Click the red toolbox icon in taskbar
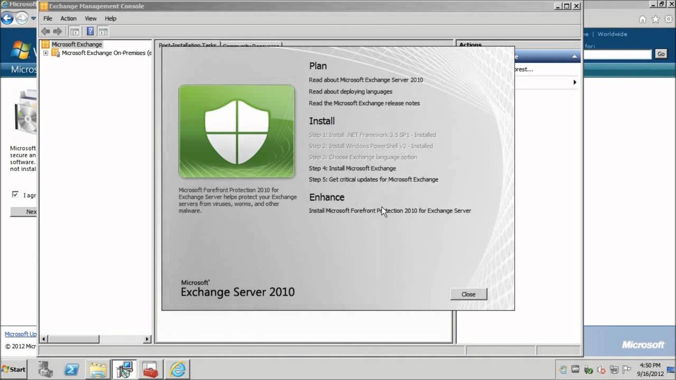 (x=151, y=369)
